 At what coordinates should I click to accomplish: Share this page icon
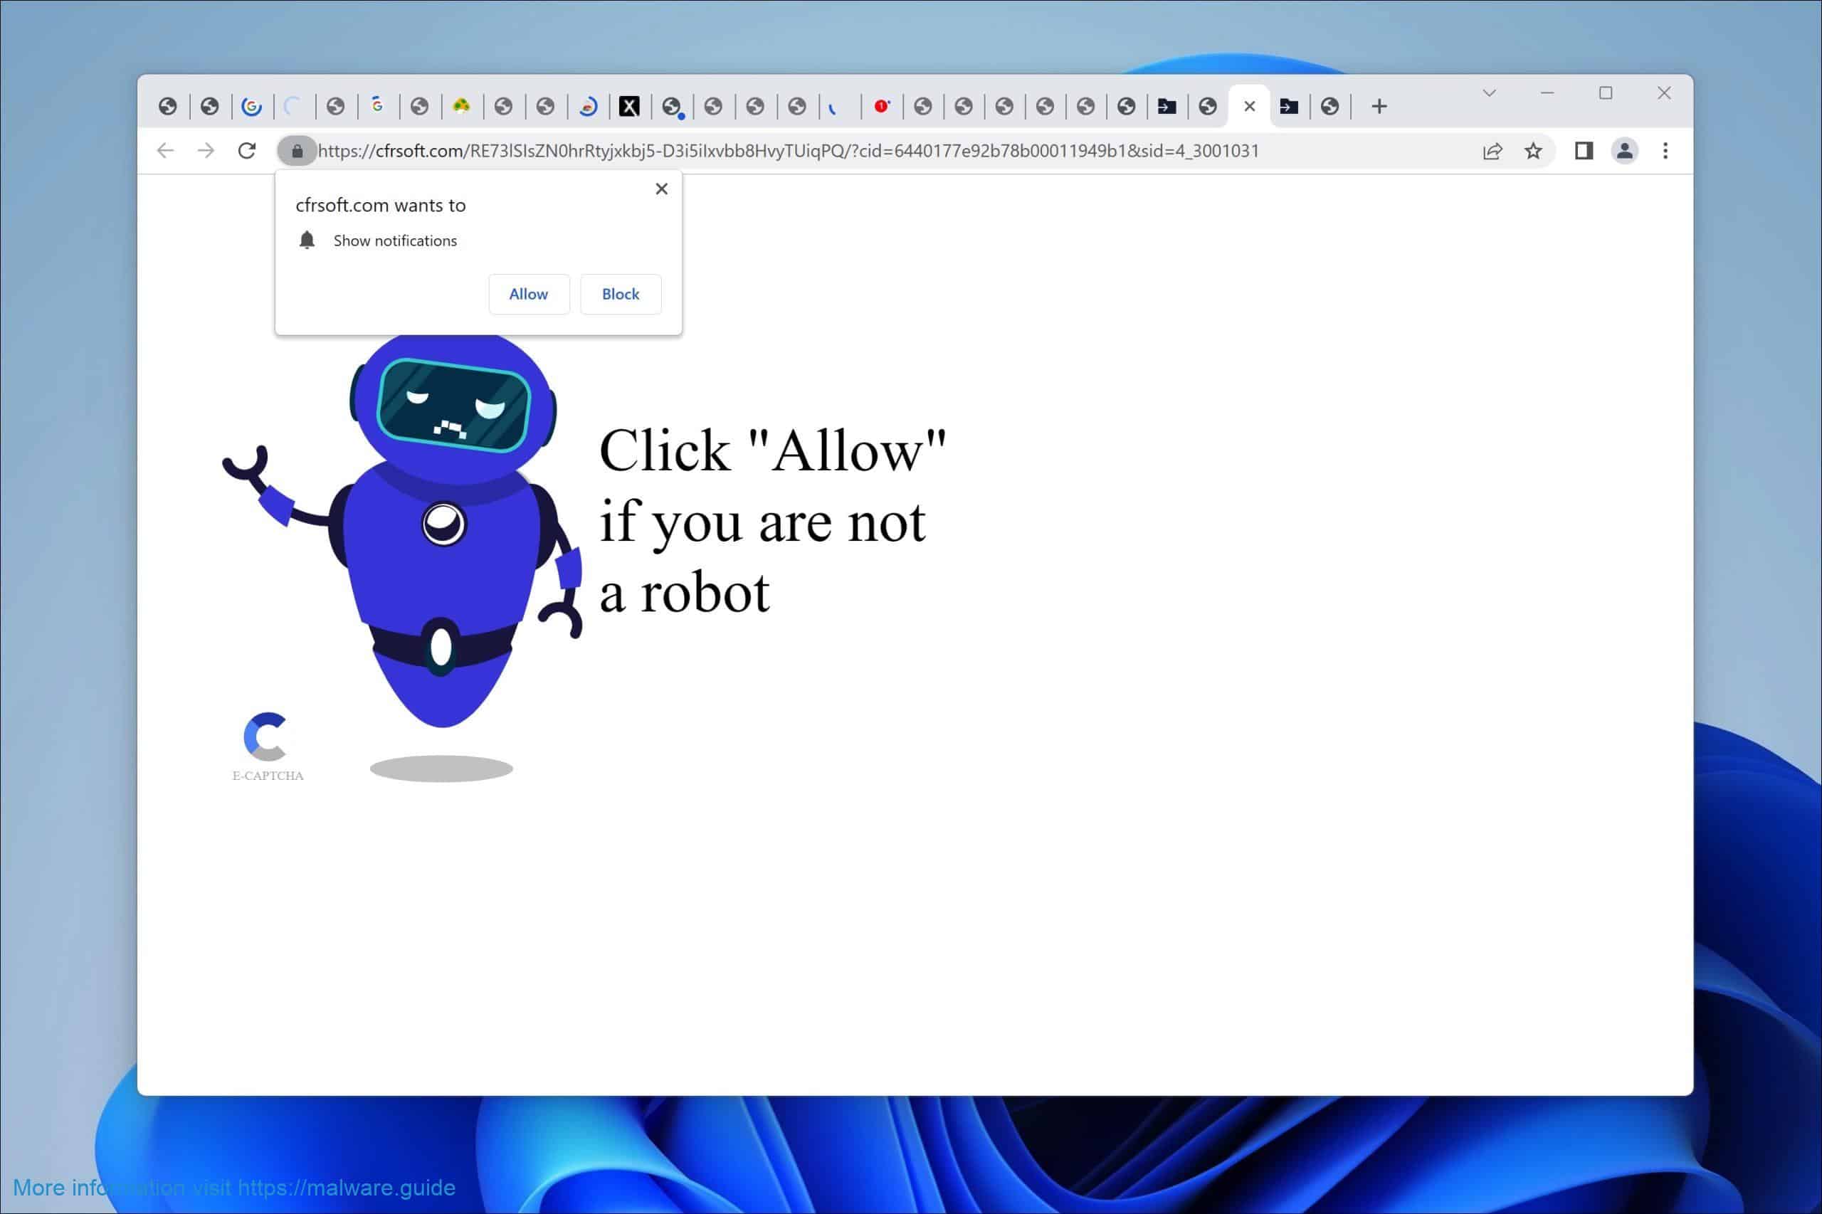(x=1492, y=151)
